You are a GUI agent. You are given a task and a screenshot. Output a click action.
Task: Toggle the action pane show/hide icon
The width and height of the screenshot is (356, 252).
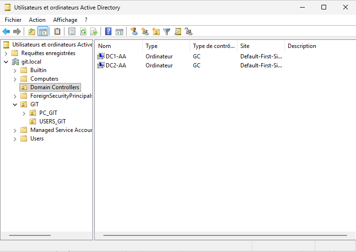[119, 32]
